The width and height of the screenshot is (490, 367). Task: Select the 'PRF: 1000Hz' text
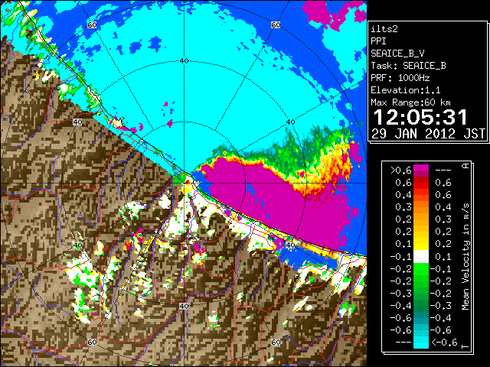[x=400, y=78]
